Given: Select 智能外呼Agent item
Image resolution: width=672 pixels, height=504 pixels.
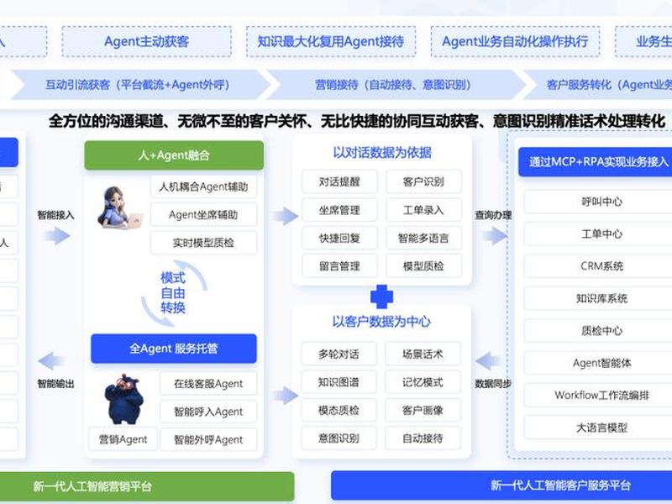Looking at the screenshot, I should point(208,439).
